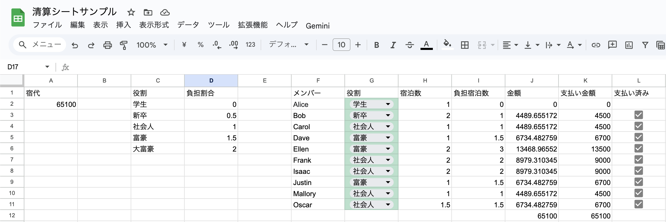Select the paint format roller tool
This screenshot has height=222, width=666.
[x=124, y=45]
